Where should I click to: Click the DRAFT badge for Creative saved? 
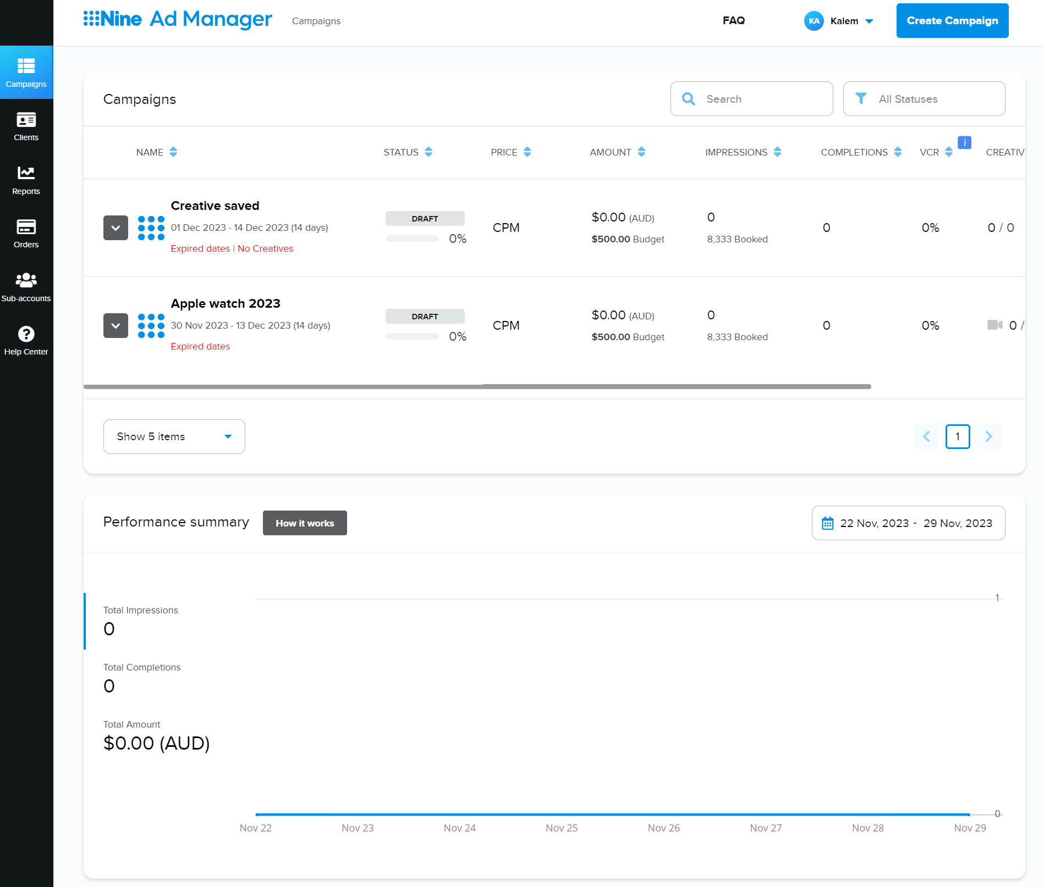[x=425, y=218]
